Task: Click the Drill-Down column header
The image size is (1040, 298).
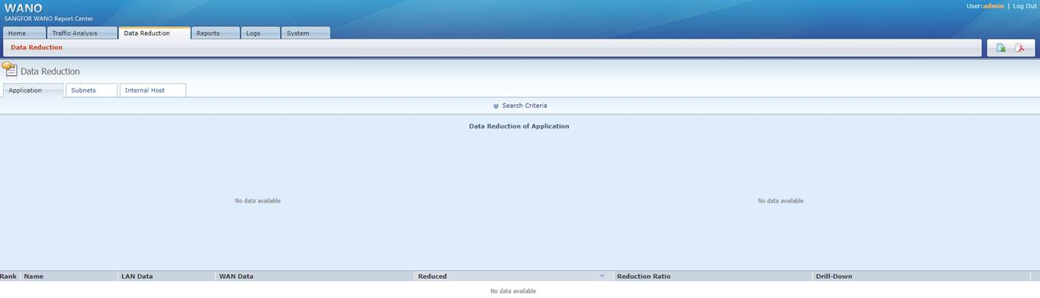Action: point(921,276)
